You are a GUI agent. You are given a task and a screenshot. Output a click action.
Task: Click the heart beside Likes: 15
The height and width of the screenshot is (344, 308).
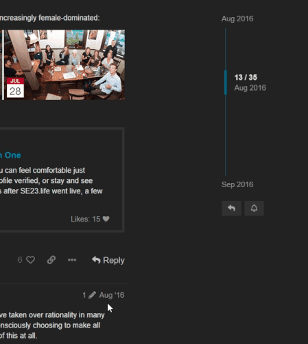106,219
